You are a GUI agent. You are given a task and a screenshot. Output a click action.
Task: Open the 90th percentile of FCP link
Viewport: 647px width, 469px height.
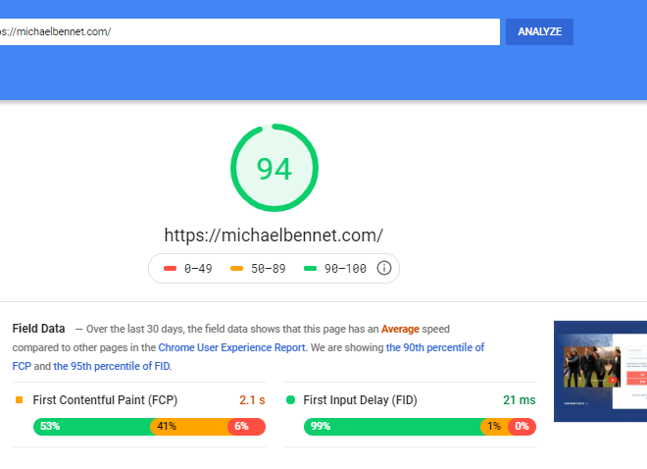click(248, 357)
